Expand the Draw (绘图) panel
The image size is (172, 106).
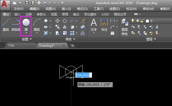(27, 39)
